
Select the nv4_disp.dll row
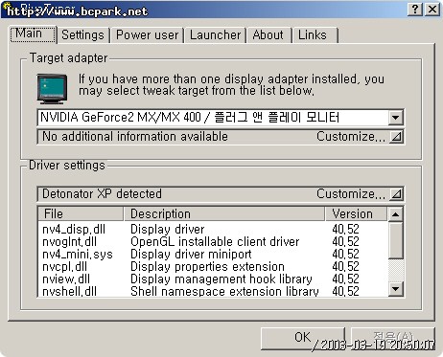tap(213, 229)
